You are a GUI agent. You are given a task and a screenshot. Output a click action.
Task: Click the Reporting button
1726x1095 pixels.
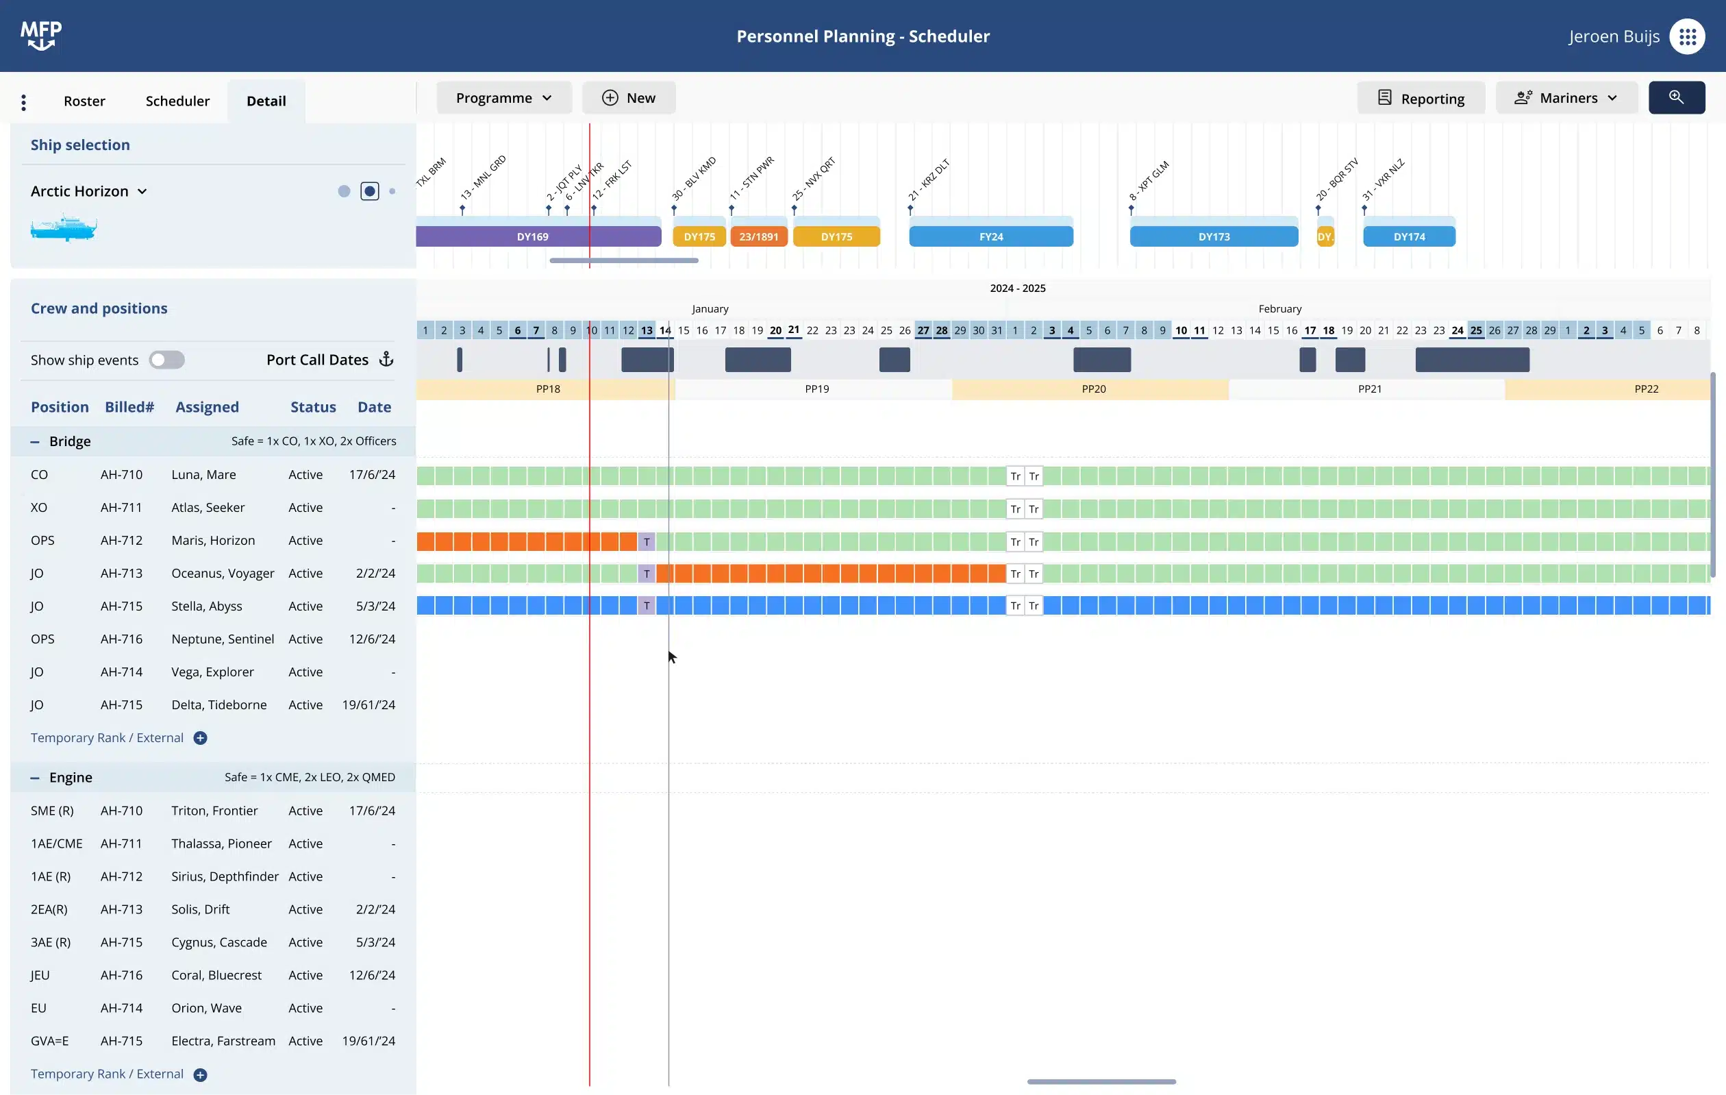tap(1421, 97)
